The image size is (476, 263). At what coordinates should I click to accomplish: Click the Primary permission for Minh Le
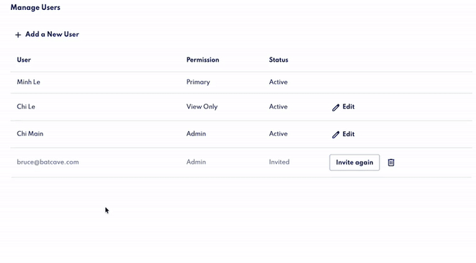[x=198, y=82]
